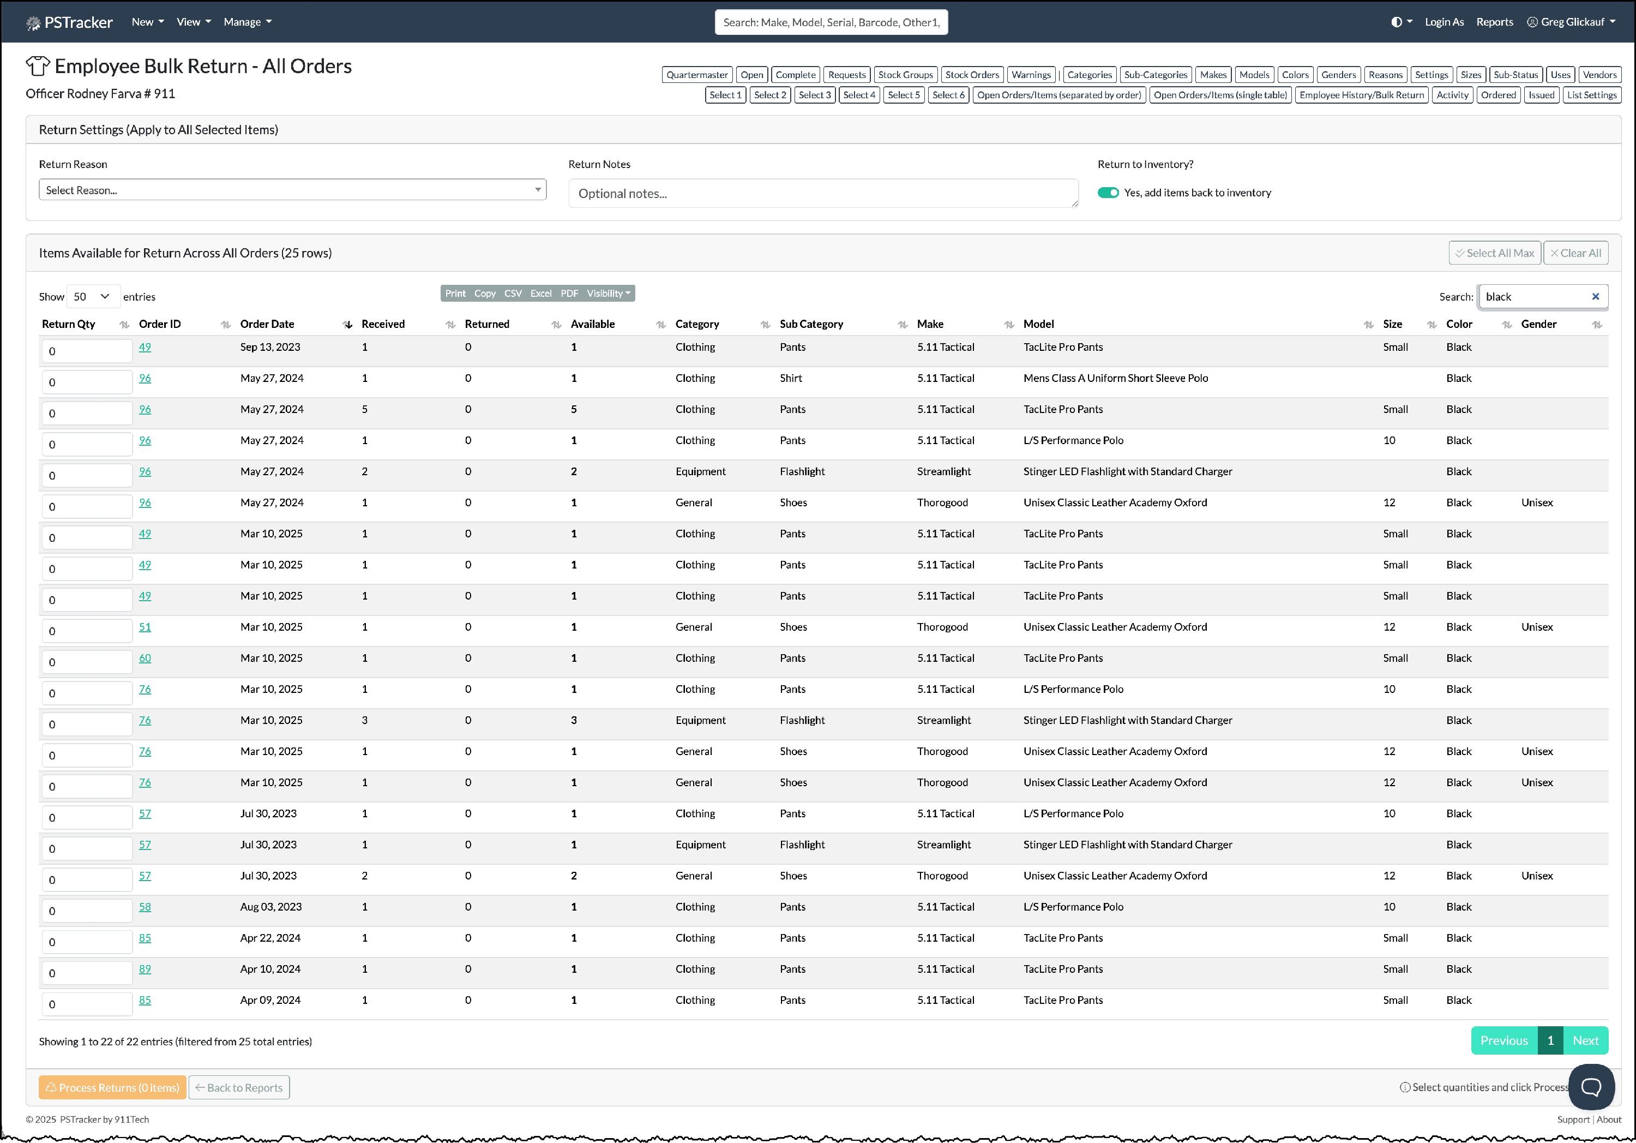Expand the Visibility column dropdown
1636x1143 pixels.
coord(608,293)
